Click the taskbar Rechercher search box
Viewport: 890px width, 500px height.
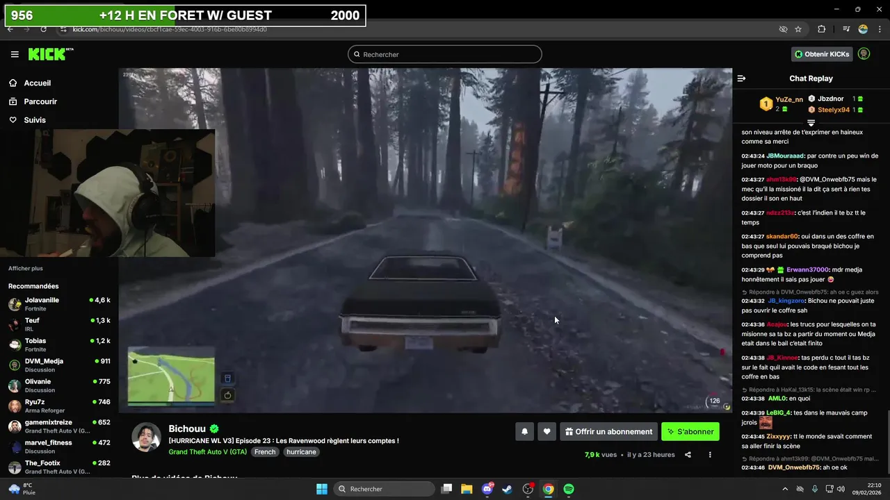pyautogui.click(x=385, y=489)
